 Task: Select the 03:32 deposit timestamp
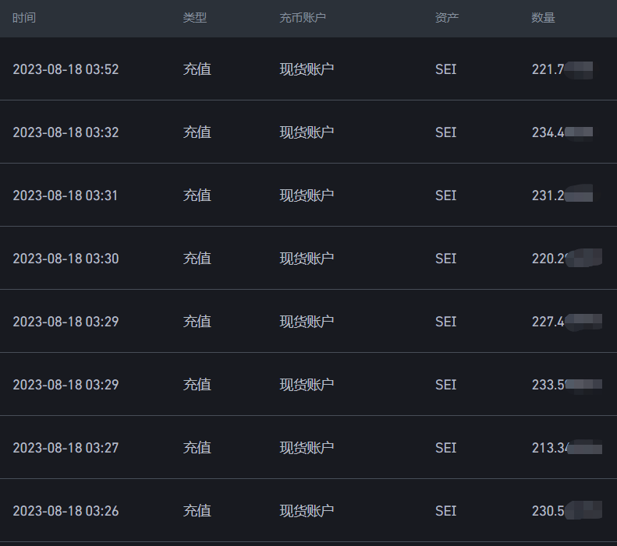pyautogui.click(x=66, y=132)
